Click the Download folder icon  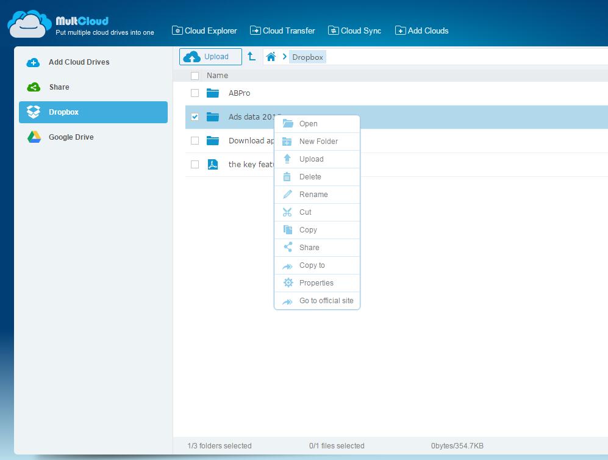coord(212,140)
